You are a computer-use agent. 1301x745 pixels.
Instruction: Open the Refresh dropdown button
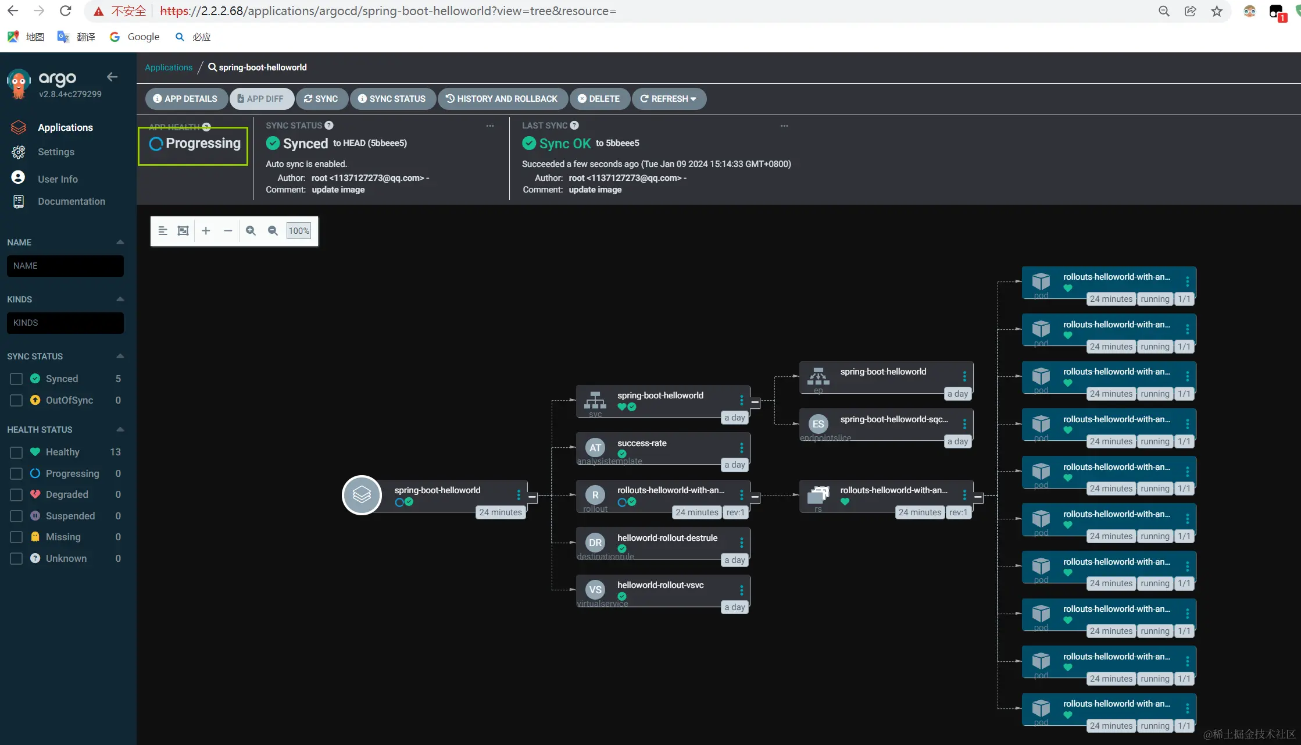pos(669,99)
